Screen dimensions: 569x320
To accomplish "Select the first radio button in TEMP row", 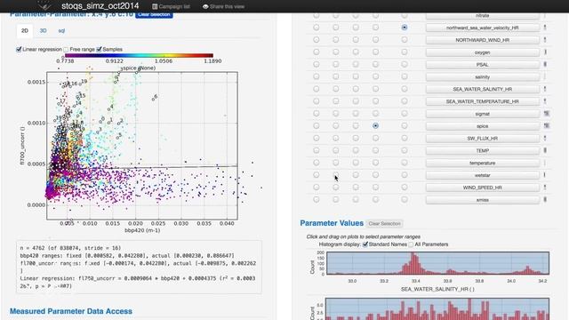I will pyautogui.click(x=317, y=150).
